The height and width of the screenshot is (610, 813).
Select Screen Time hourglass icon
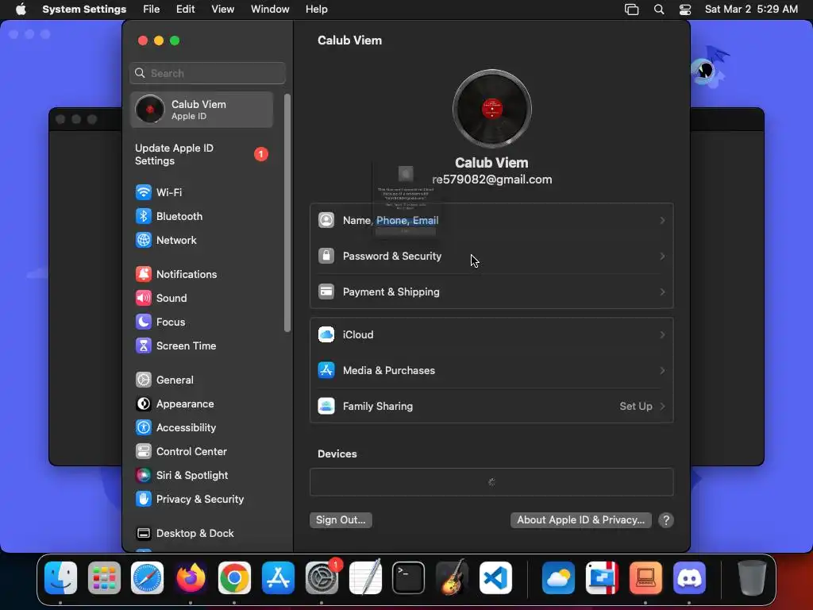[x=143, y=346]
